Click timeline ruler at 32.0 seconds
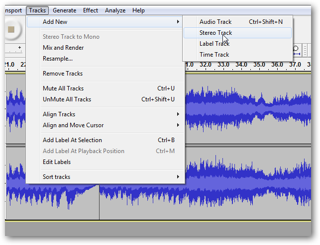320x245 pixels. pyautogui.click(x=206, y=65)
